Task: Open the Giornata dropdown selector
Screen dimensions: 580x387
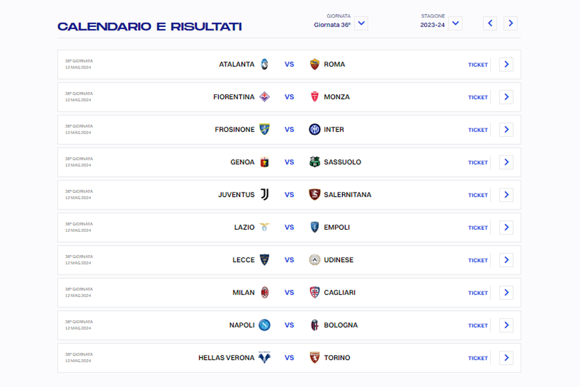Action: (x=361, y=23)
